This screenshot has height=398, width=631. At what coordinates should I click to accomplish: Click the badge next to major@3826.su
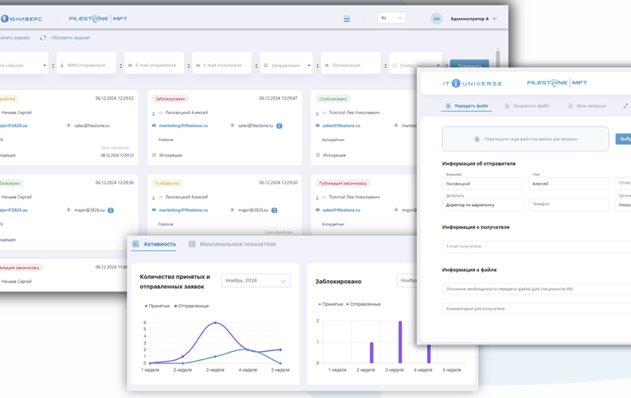point(274,210)
